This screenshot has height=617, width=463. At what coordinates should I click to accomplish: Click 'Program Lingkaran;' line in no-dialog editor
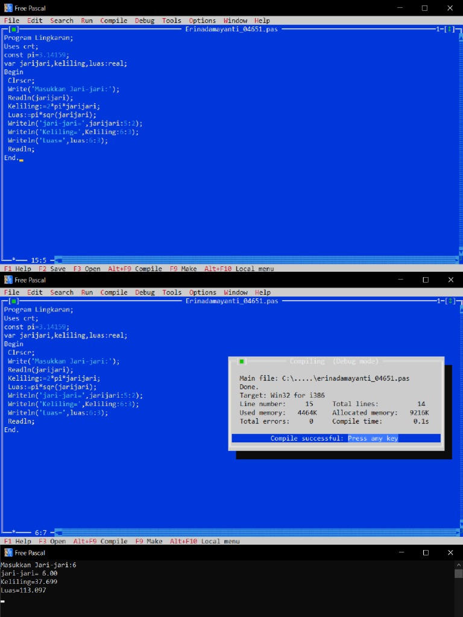39,38
